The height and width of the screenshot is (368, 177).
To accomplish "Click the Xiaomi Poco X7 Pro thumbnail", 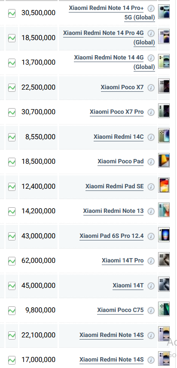I will [164, 111].
